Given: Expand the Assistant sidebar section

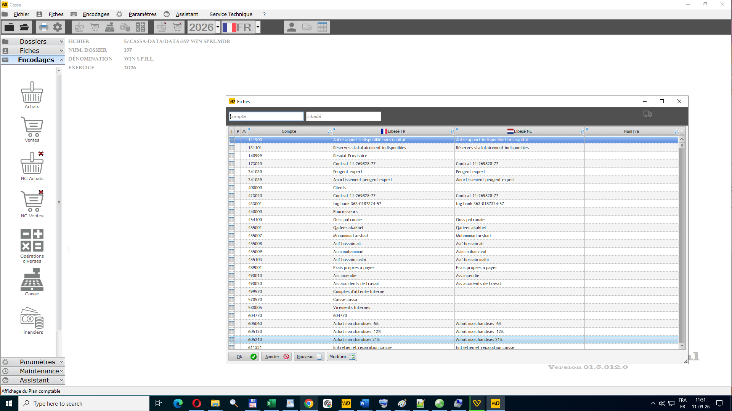Looking at the screenshot, I should (x=33, y=380).
